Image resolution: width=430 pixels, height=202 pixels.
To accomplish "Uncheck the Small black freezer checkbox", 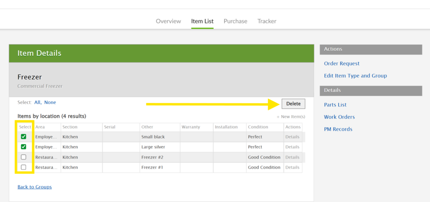I will click(x=24, y=137).
